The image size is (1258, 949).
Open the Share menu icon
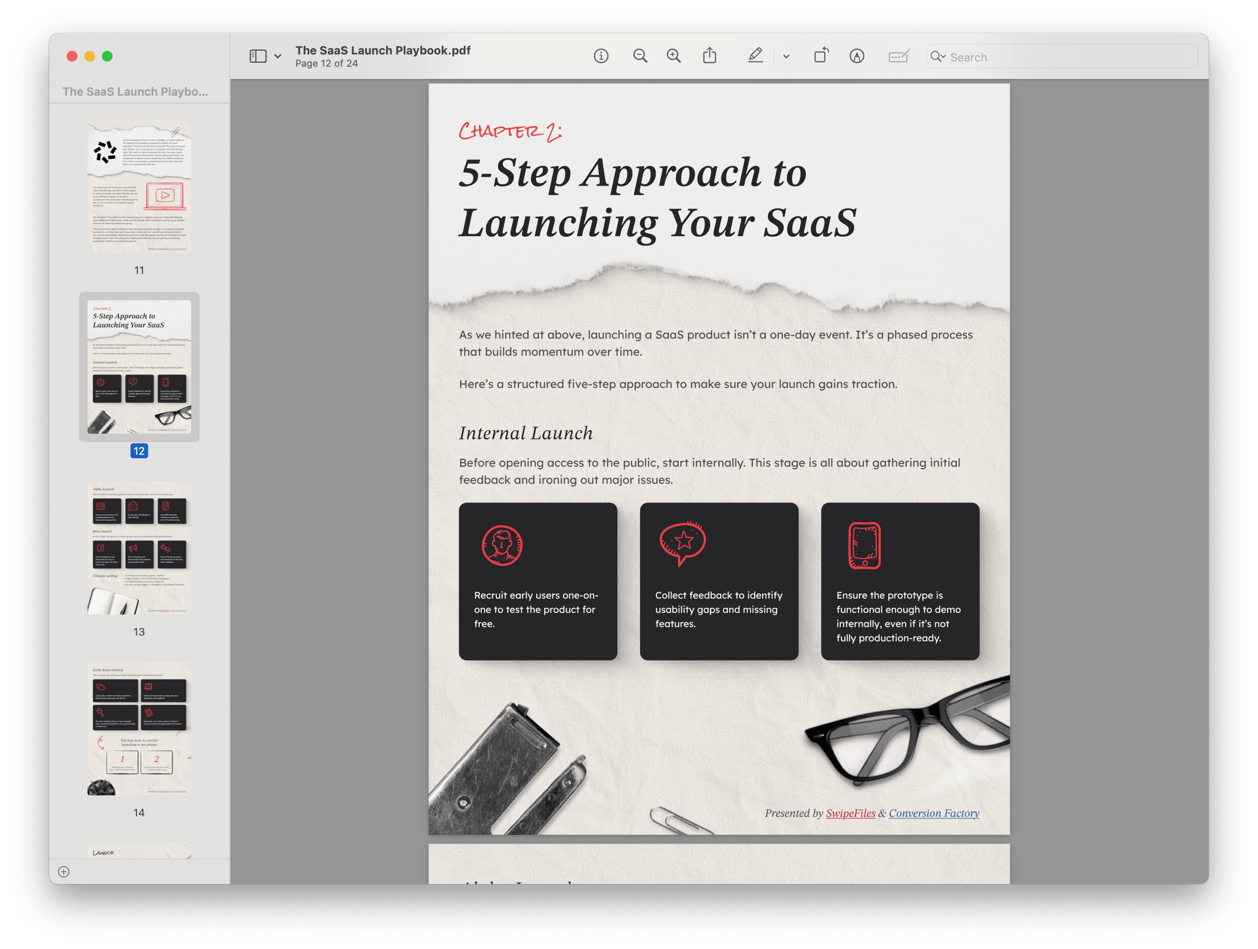(x=709, y=56)
